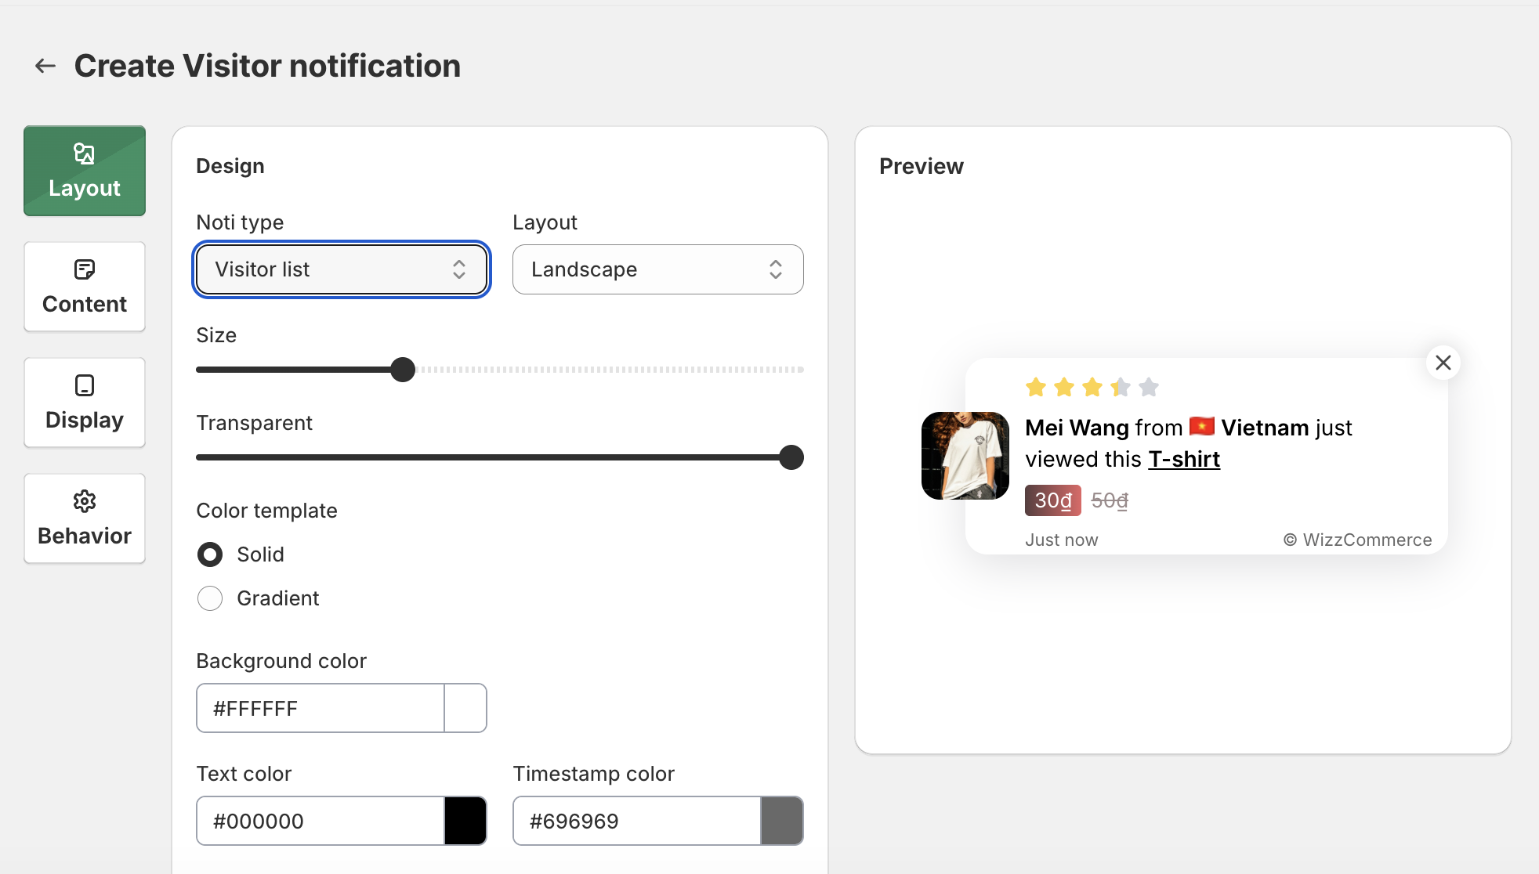Screen dimensions: 1539x874
Task: Open the black text color swatch
Action: pyautogui.click(x=465, y=821)
